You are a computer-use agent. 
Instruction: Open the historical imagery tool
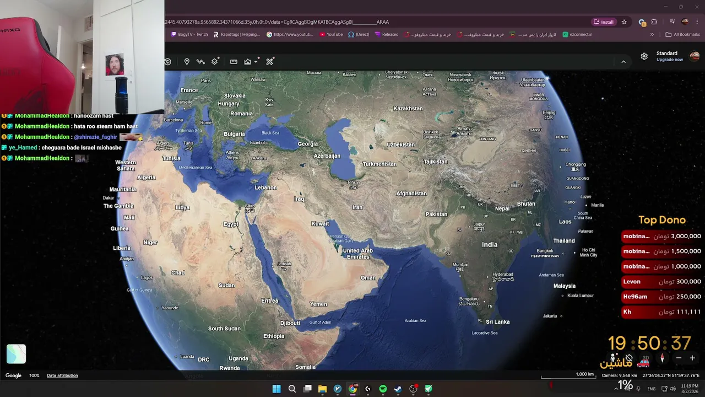pos(247,62)
